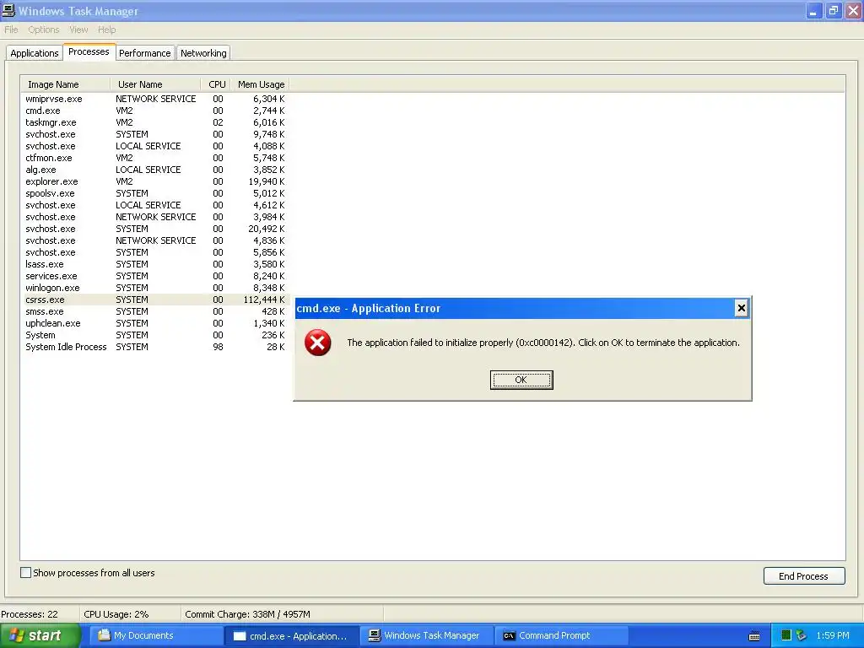The height and width of the screenshot is (648, 864).
Task: Sort by Mem Usage column header
Action: click(x=260, y=84)
